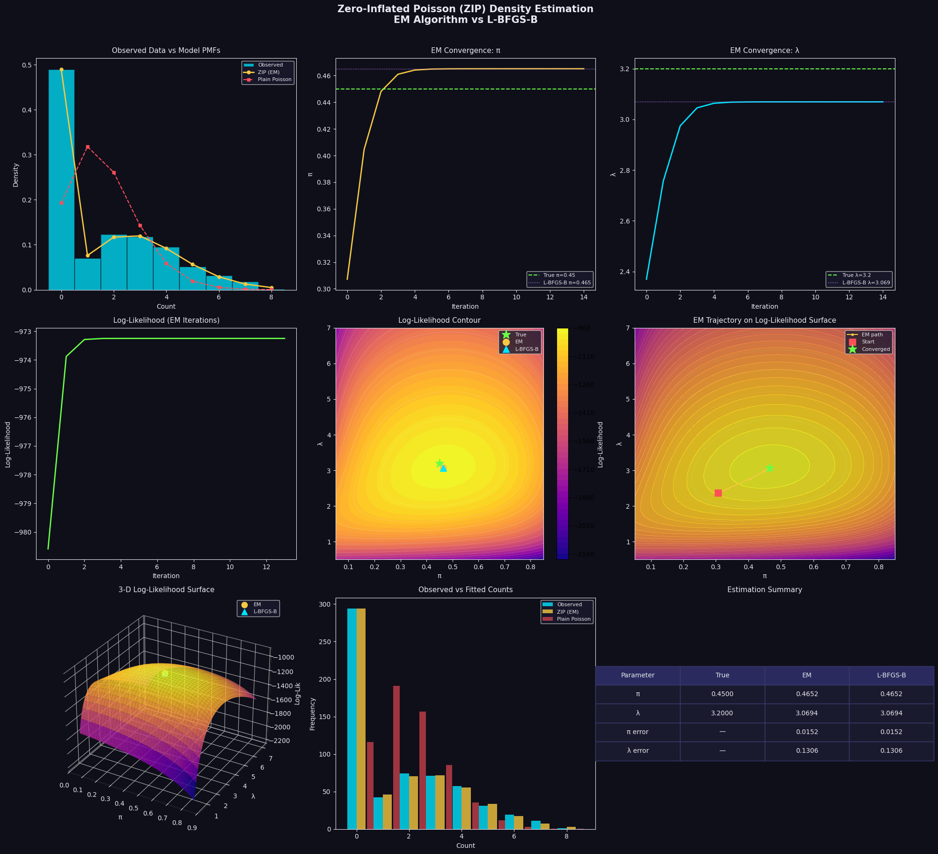
Task: Select 'ZIP (EM)' in the Fitted Counts legend
Action: click(567, 612)
